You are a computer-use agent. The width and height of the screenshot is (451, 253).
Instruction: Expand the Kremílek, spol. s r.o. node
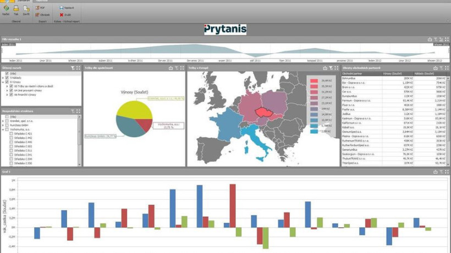click(x=2, y=121)
